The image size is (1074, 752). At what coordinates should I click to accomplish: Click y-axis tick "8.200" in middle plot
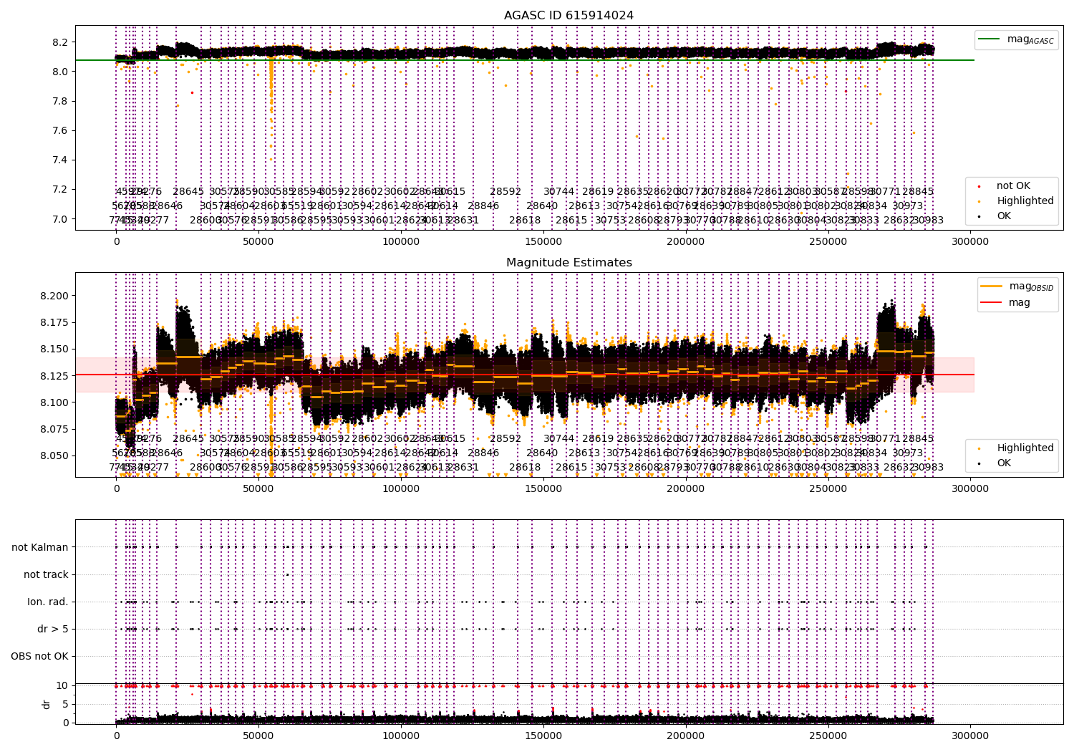(54, 296)
